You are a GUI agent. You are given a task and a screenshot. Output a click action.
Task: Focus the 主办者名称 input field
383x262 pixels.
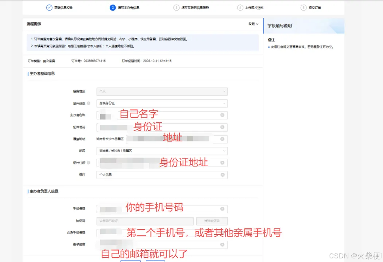pyautogui.click(x=162, y=115)
